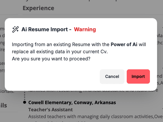
Task: Click the partially hidden "ils" sidebar heading
Action: (x=3, y=105)
